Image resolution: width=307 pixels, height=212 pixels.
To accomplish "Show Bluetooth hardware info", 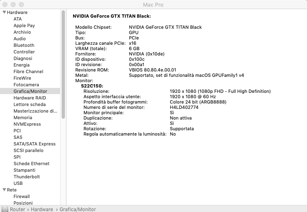I will [x=24, y=45].
